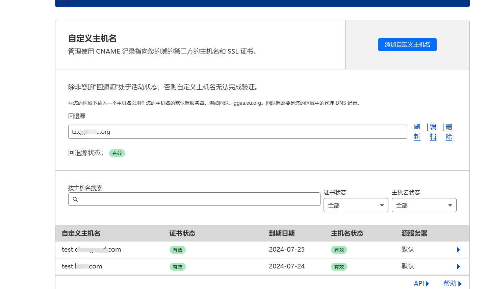Expand row arrow for 2024-07-24 hostname

point(458,267)
